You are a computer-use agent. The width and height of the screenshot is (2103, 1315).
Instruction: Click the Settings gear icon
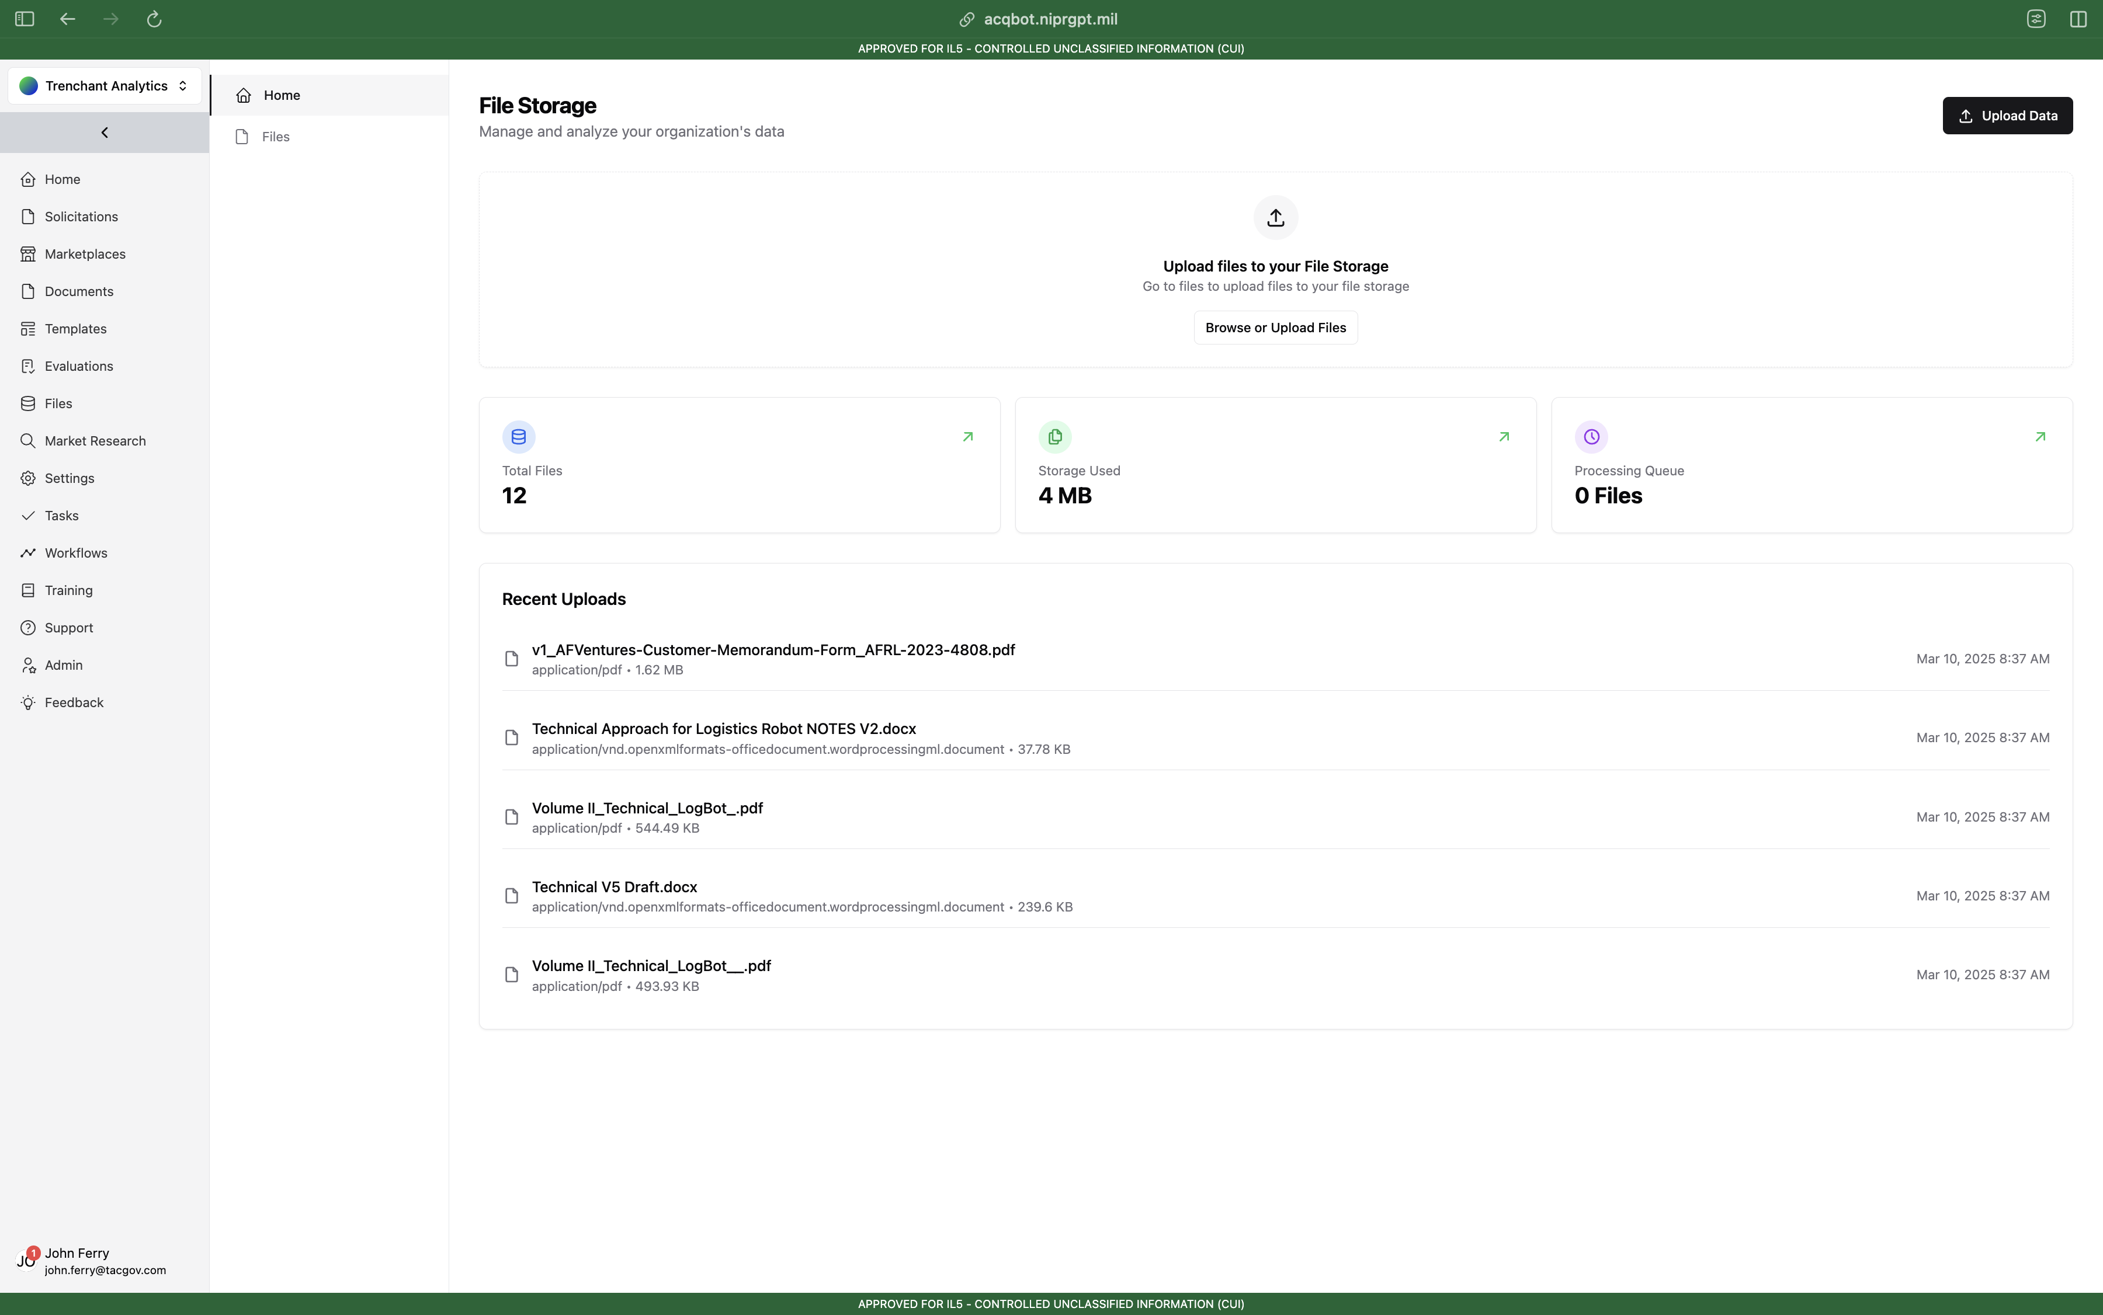coord(28,478)
